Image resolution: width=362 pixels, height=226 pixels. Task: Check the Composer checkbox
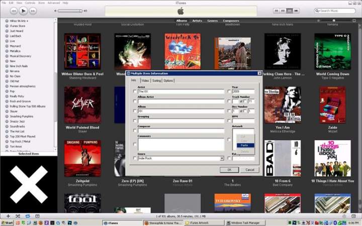coord(135,131)
